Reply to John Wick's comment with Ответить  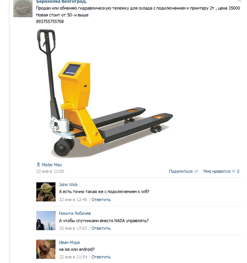coord(101,200)
